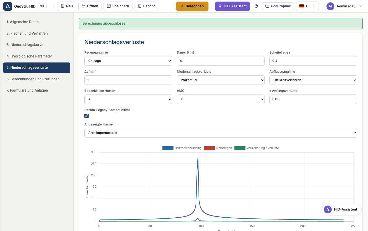The height and width of the screenshot is (231, 368).
Task: Open the Regenganglinie dropdown showing Chicago
Action: point(128,61)
